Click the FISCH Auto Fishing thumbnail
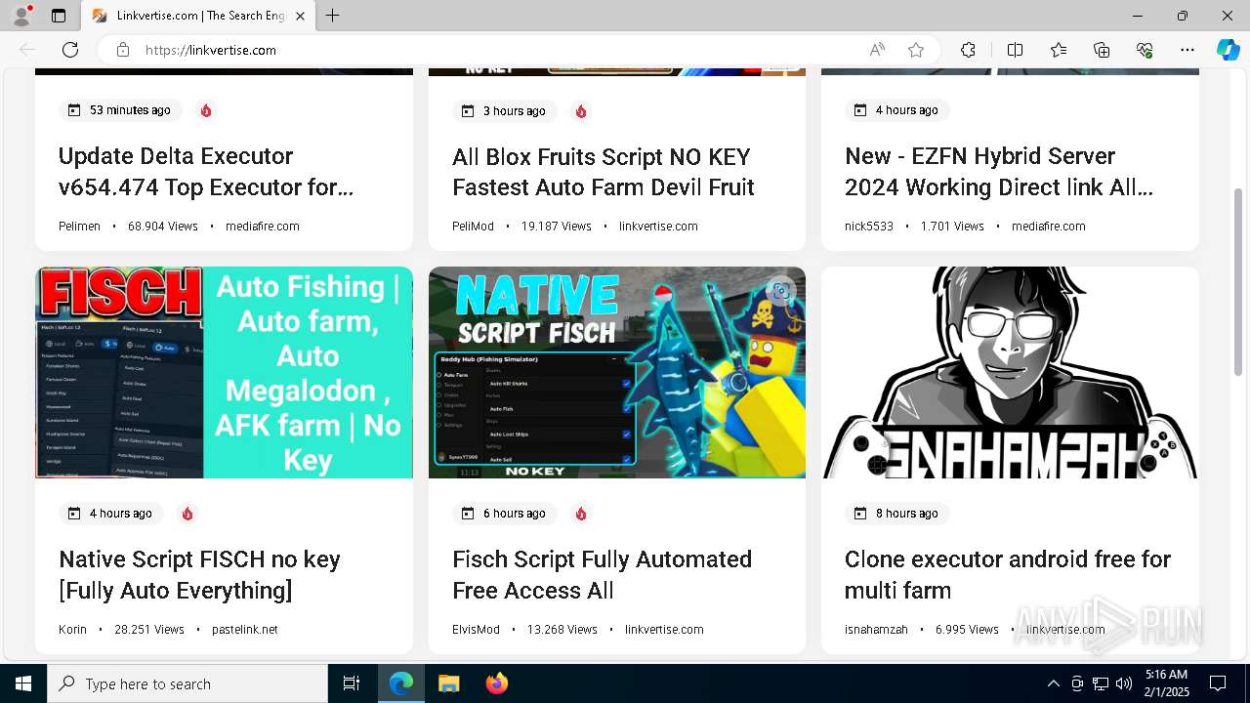This screenshot has width=1250, height=703. [224, 372]
